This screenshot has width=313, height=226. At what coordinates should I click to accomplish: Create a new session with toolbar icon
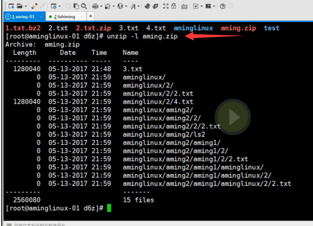pyautogui.click(x=11, y=6)
